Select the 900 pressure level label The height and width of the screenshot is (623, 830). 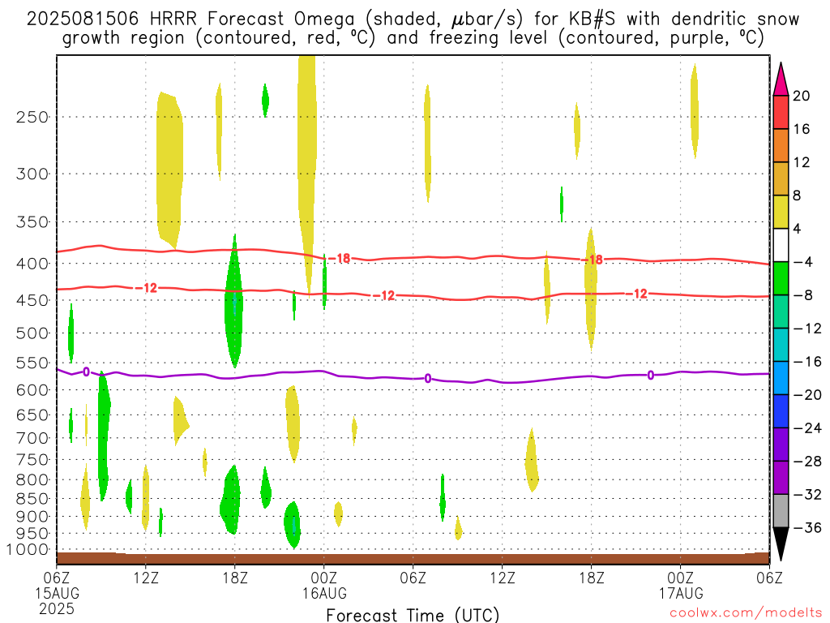coord(32,517)
